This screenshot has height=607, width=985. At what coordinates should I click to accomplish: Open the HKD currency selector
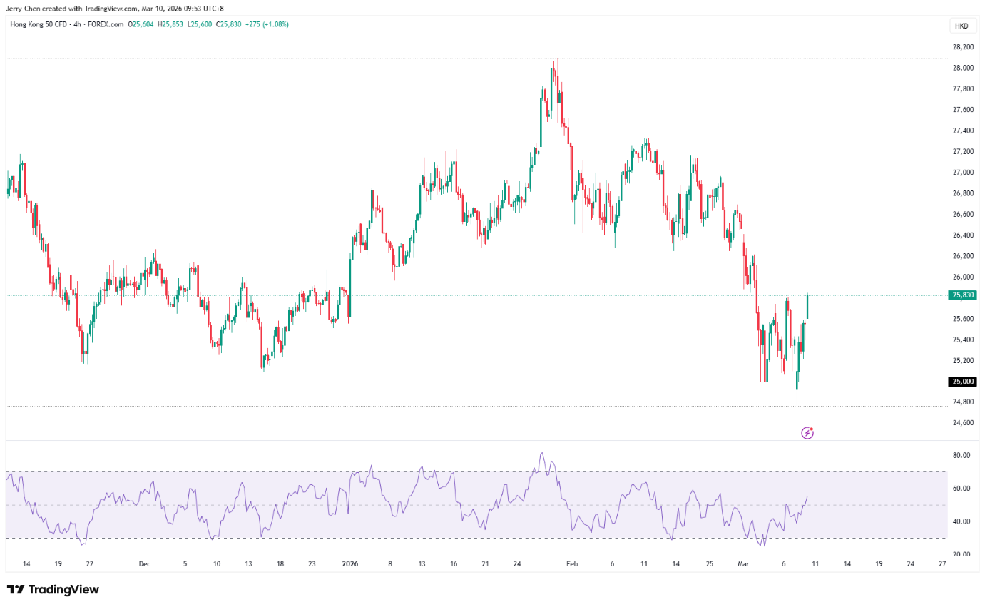point(961,26)
